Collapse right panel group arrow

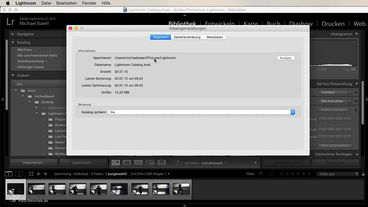click(x=367, y=99)
